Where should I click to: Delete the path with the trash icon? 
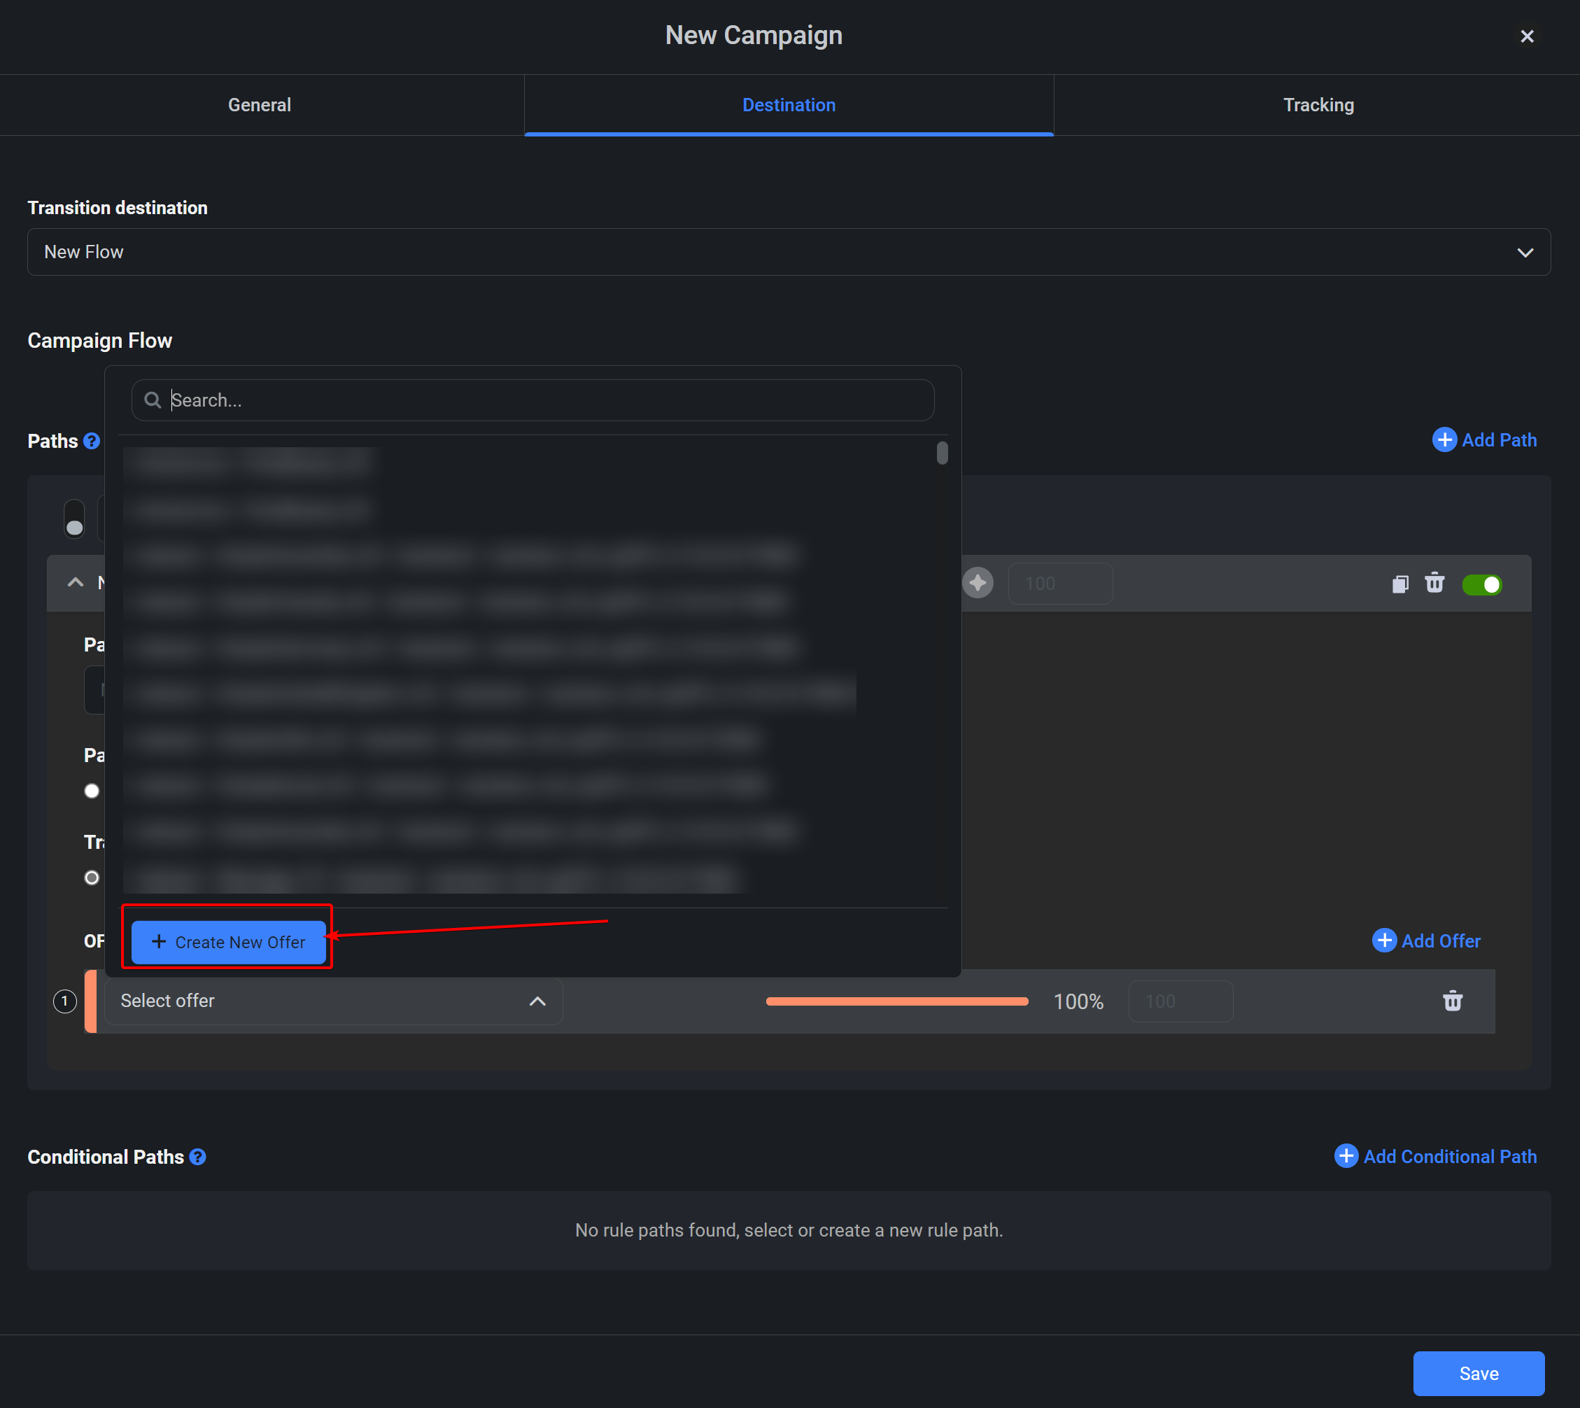pyautogui.click(x=1434, y=582)
